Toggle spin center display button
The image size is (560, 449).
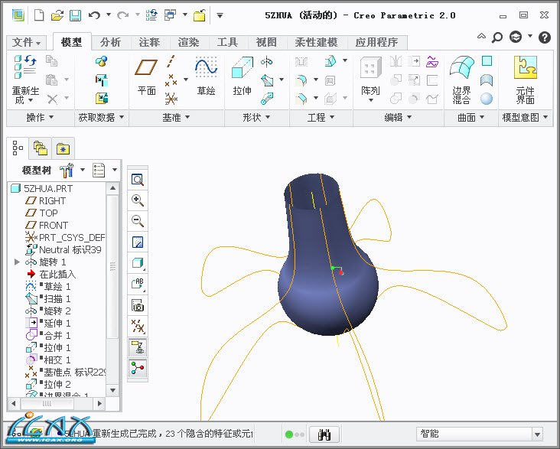coord(138,369)
